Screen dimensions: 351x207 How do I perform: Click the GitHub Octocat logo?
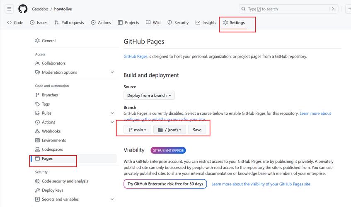[23, 9]
